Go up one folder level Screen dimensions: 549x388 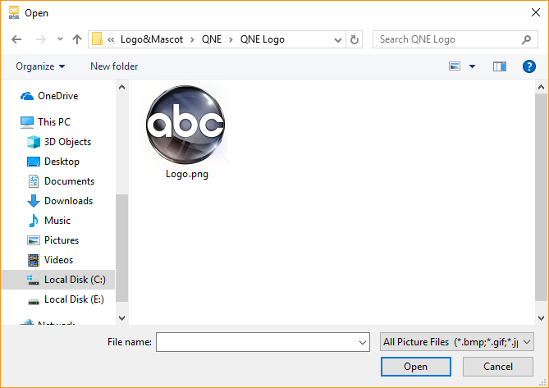[x=77, y=39]
